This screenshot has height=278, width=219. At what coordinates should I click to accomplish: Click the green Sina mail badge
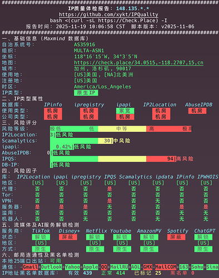(212, 267)
